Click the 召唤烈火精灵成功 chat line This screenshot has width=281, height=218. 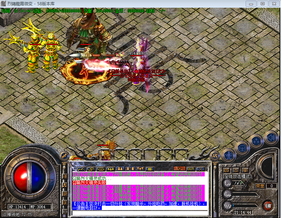click(x=92, y=178)
